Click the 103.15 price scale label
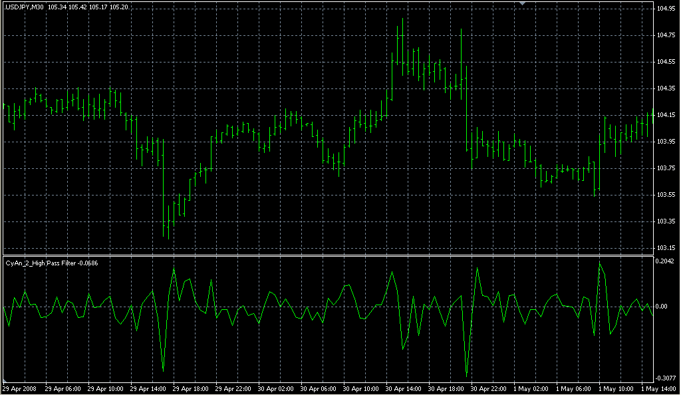The height and width of the screenshot is (395, 681). tap(666, 248)
